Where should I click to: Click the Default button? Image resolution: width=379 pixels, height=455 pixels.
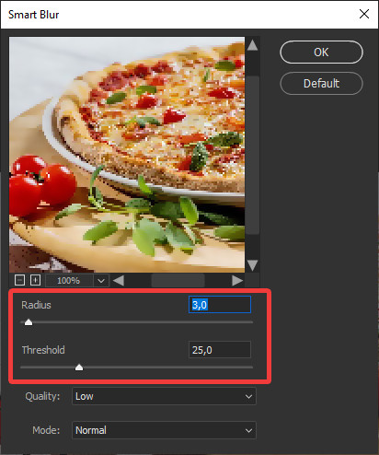point(321,83)
